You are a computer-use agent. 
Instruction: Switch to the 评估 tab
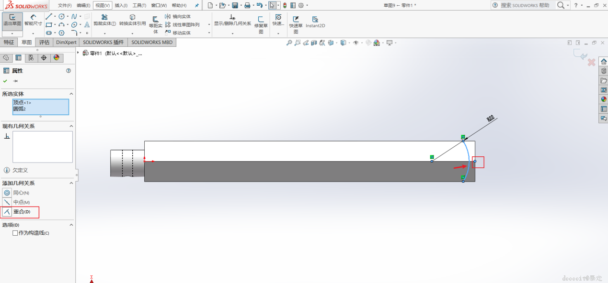44,42
